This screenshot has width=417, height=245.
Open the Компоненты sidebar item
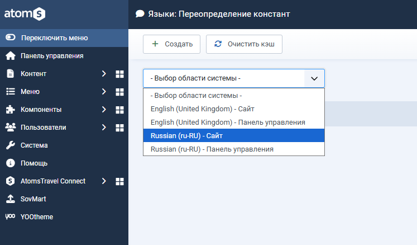coord(41,109)
